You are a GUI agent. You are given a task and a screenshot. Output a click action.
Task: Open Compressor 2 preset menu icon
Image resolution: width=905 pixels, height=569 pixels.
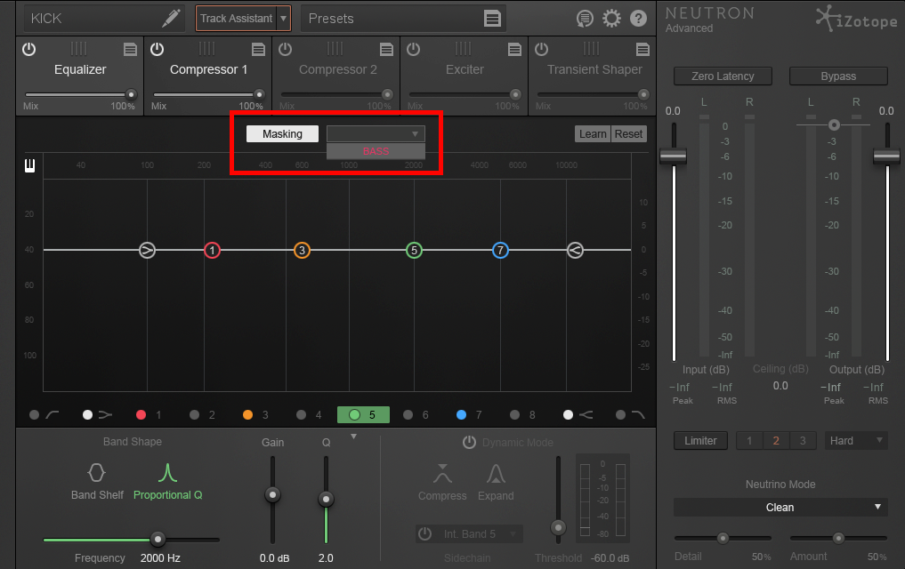tap(387, 50)
